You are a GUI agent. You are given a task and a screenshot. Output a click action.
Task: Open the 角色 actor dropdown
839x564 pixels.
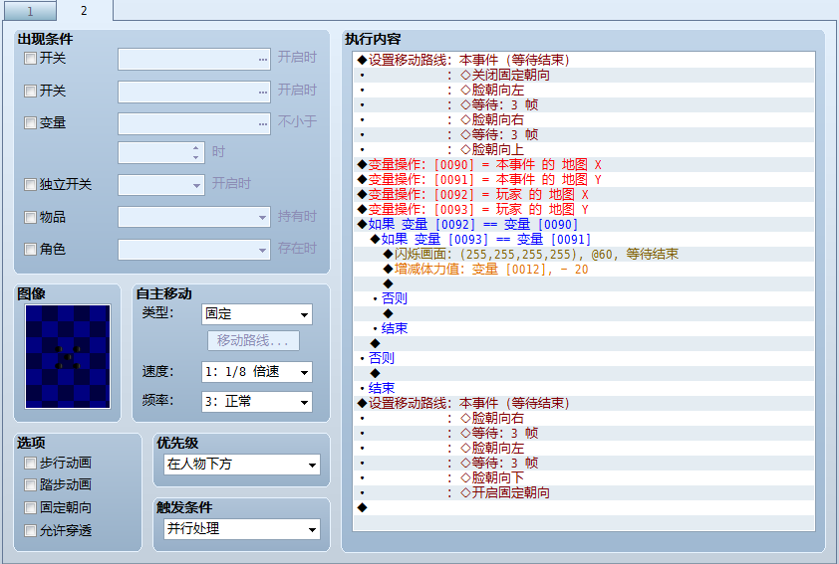tap(194, 250)
